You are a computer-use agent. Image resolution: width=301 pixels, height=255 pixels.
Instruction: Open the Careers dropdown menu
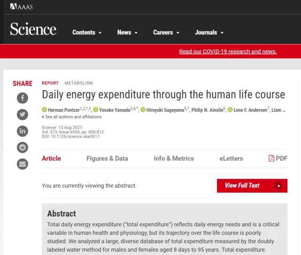166,32
